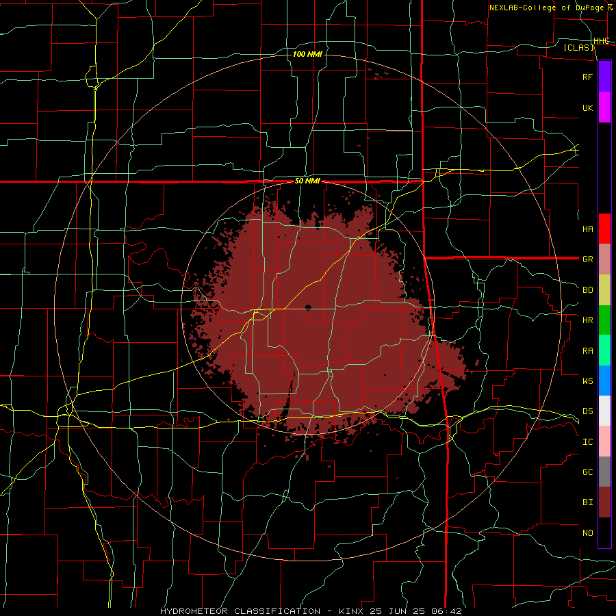Click the '[CLAS]' units label
The image size is (616, 616).
(578, 48)
